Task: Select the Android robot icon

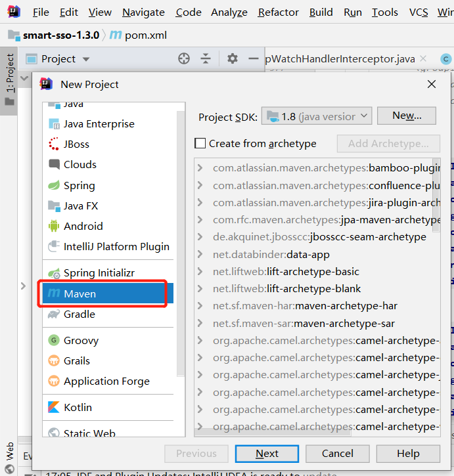Action: pos(54,226)
